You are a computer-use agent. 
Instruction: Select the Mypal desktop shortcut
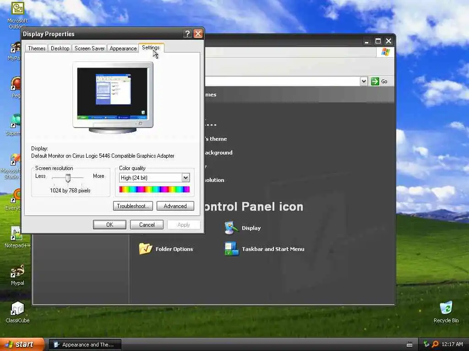click(17, 275)
